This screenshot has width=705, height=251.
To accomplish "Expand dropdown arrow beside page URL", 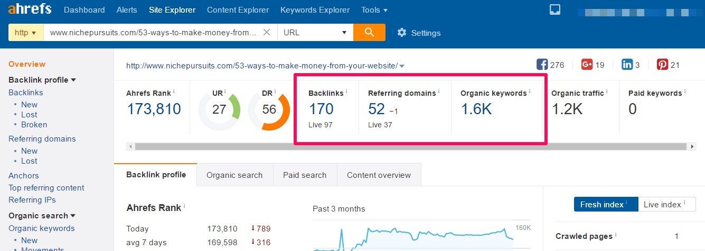I will click(402, 66).
